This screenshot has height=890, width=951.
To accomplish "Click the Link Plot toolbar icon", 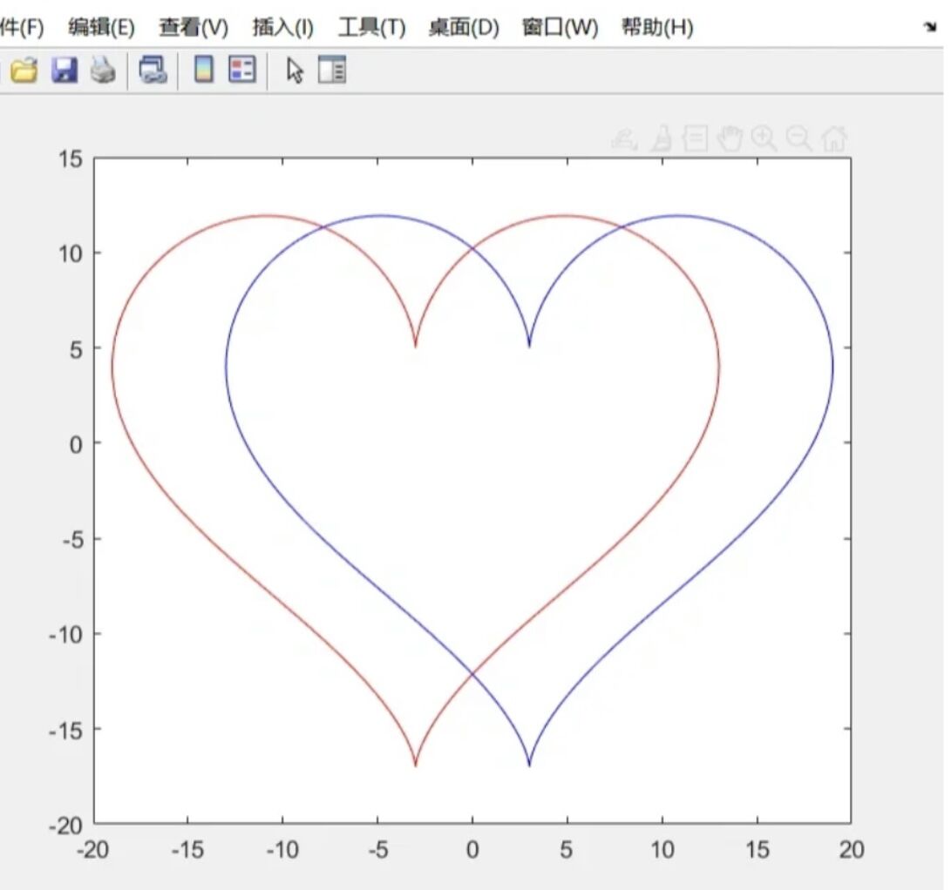I will tap(153, 70).
